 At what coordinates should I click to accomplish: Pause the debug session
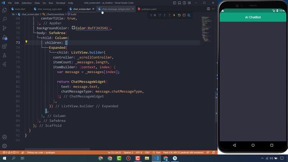pos(155,15)
